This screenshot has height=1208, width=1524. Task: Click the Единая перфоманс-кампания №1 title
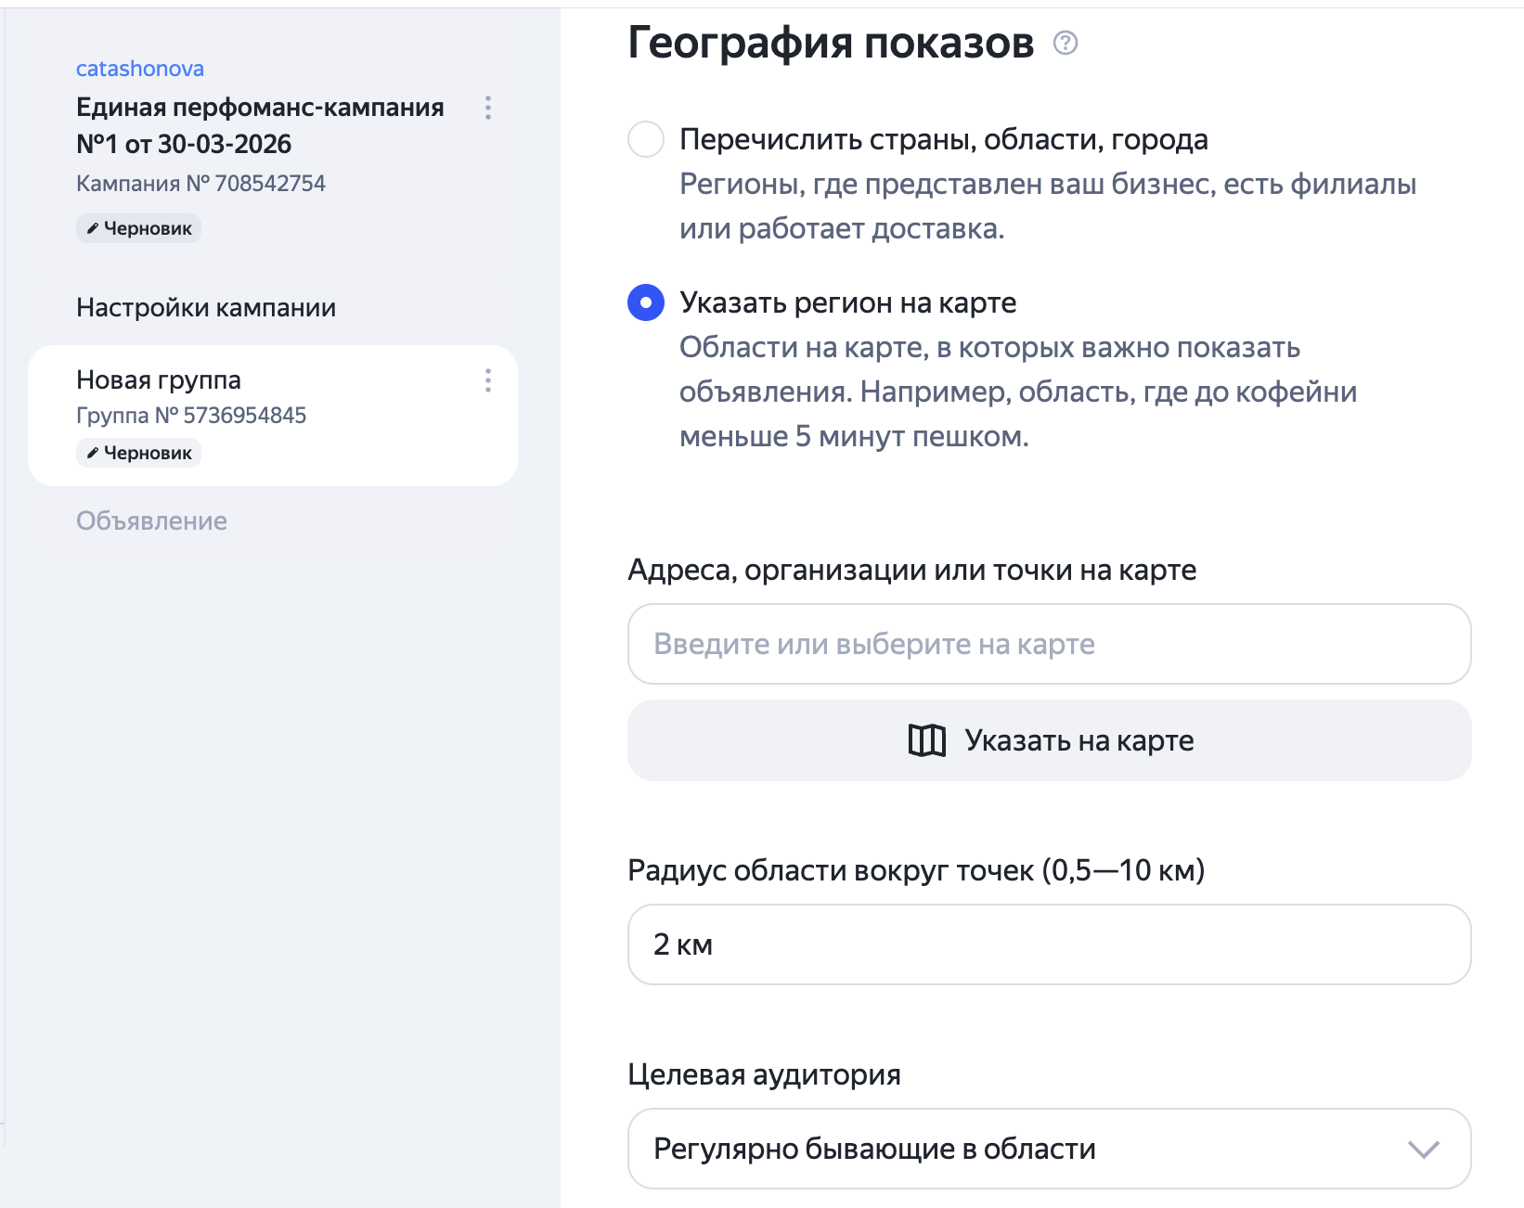tap(260, 125)
